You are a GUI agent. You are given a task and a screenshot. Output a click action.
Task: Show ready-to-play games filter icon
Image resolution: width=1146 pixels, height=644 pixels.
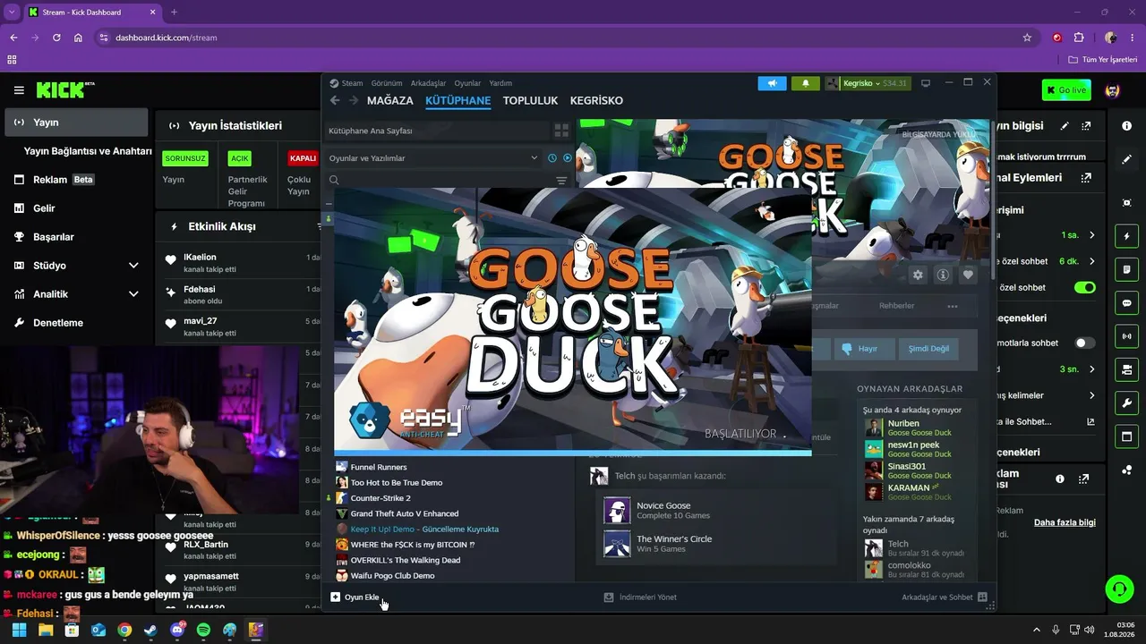(x=567, y=158)
